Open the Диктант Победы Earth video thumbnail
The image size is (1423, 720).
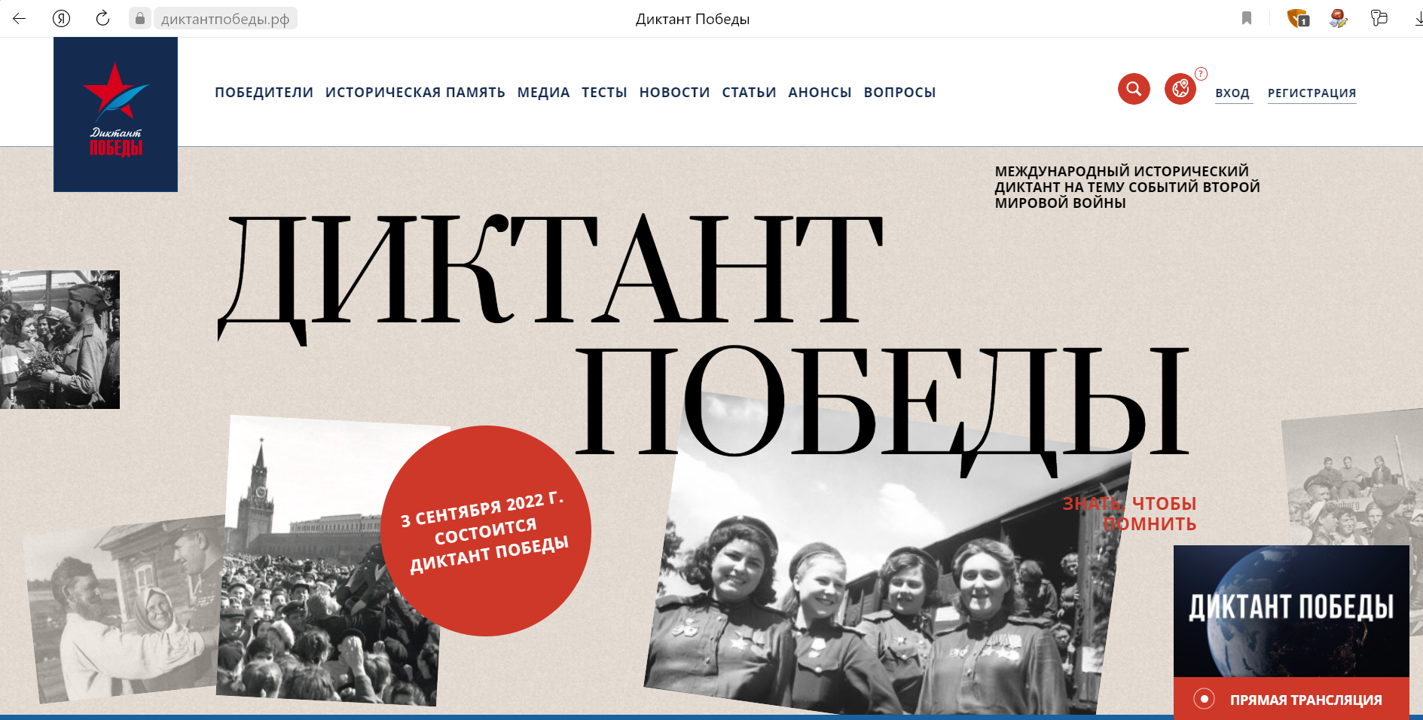1291,611
